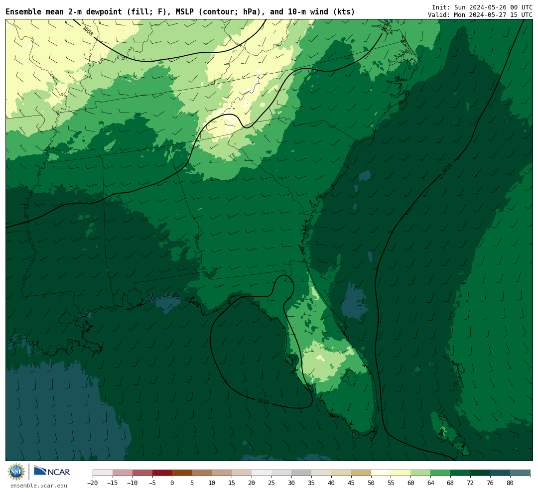Click the colorbar tick label -20
The width and height of the screenshot is (538, 492).
[93, 483]
